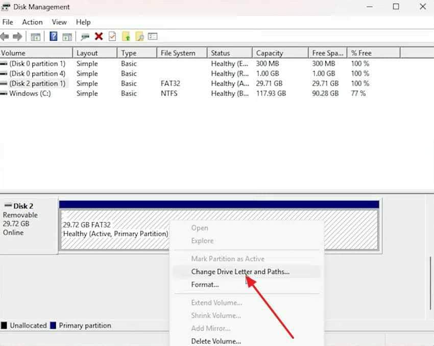Click the 77 % free cell
This screenshot has height=346, width=434.
coord(358,93)
